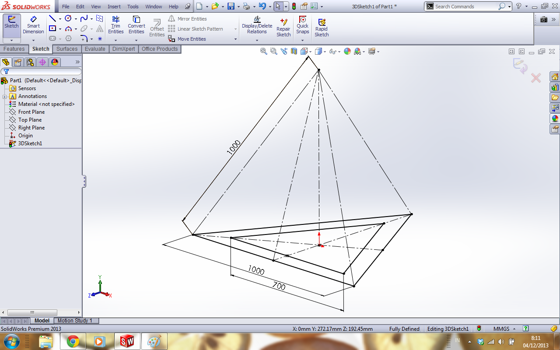
Task: Click Undo arrow icon
Action: tap(262, 7)
